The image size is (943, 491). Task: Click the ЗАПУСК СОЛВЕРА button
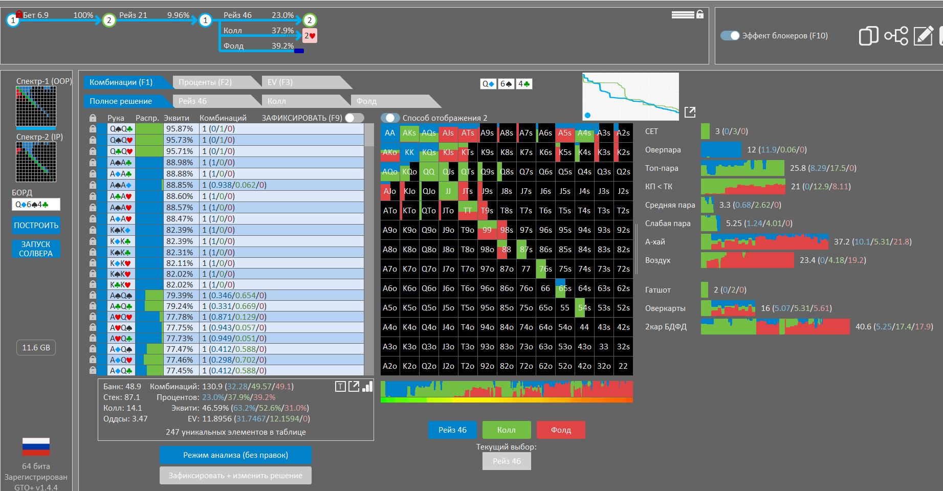point(36,249)
